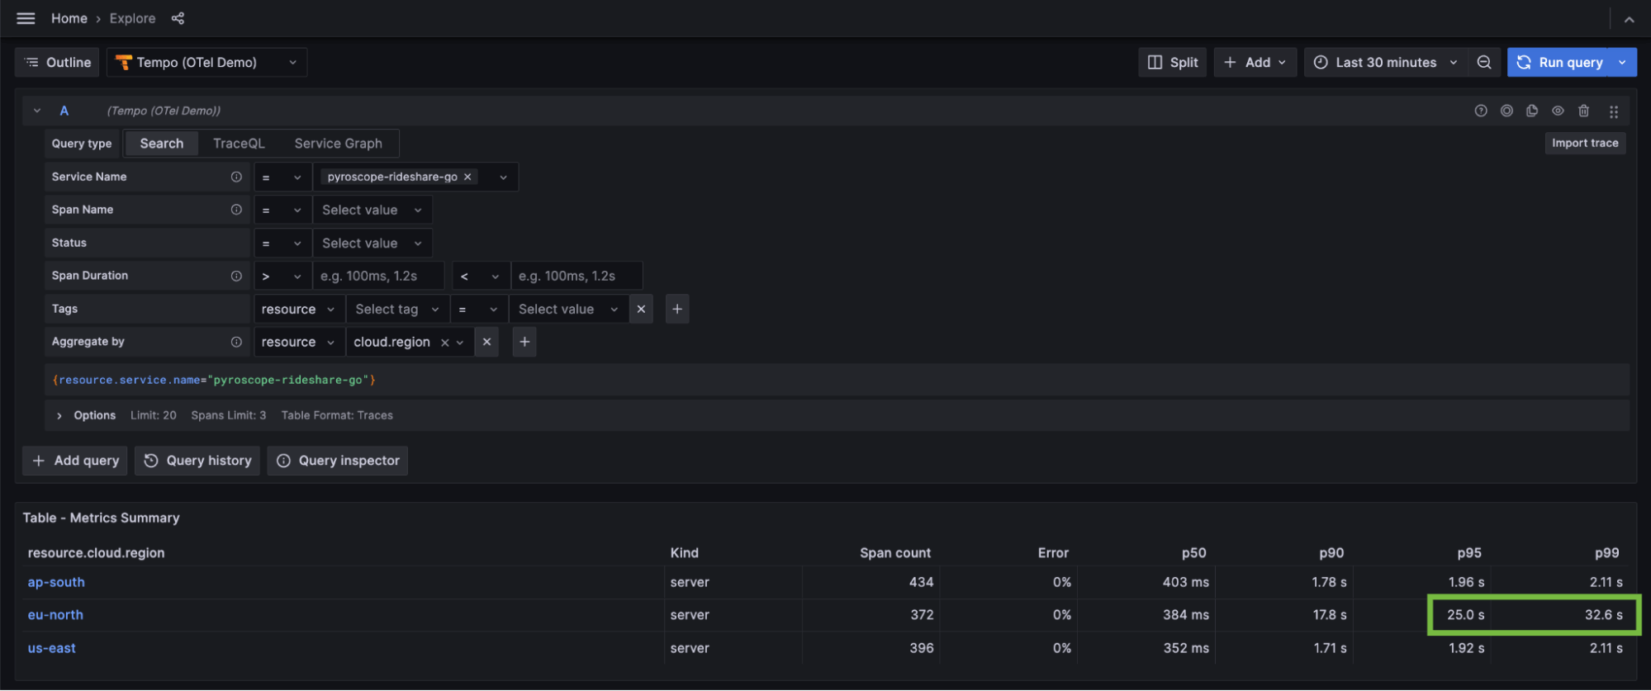The height and width of the screenshot is (691, 1651).
Task: Collapse query row A with the chevron
Action: [37, 111]
